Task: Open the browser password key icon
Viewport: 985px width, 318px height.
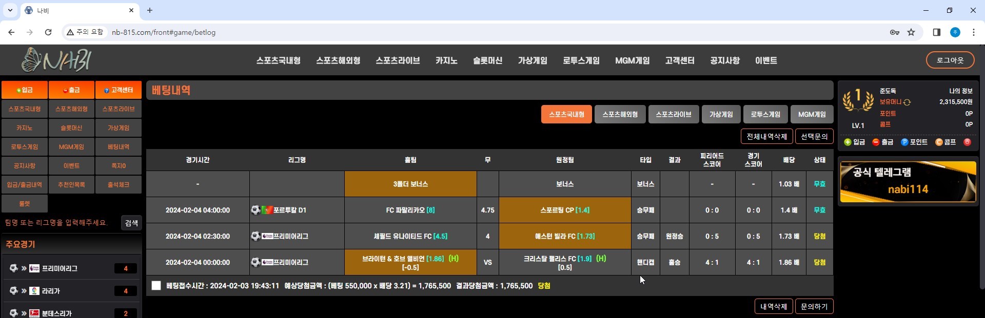Action: coord(895,32)
